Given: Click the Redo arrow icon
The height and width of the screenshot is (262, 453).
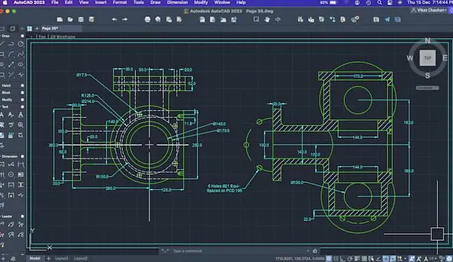Looking at the screenshot, I should coord(125,20).
